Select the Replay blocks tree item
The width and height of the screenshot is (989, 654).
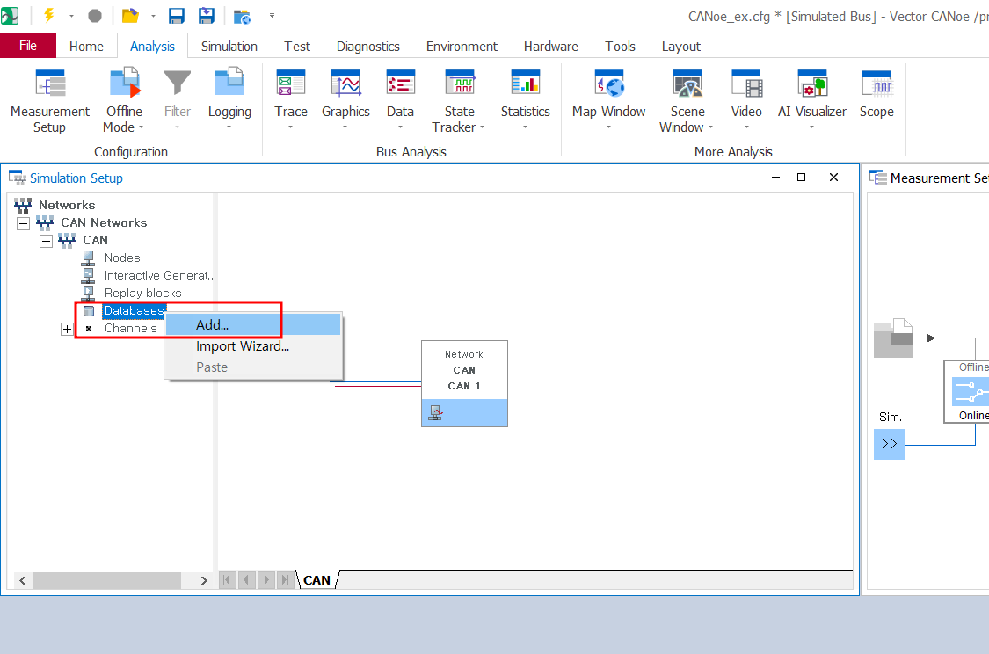[x=142, y=294]
